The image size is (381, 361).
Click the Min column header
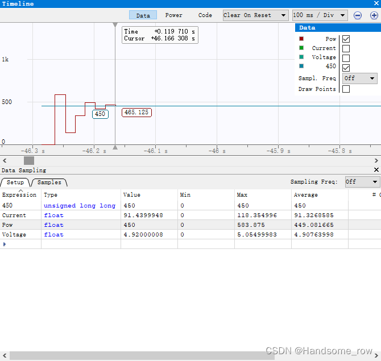click(x=206, y=194)
